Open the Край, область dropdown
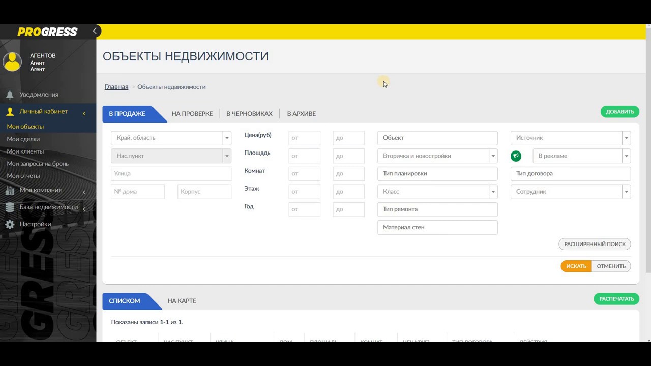The height and width of the screenshot is (366, 651). coord(171,138)
